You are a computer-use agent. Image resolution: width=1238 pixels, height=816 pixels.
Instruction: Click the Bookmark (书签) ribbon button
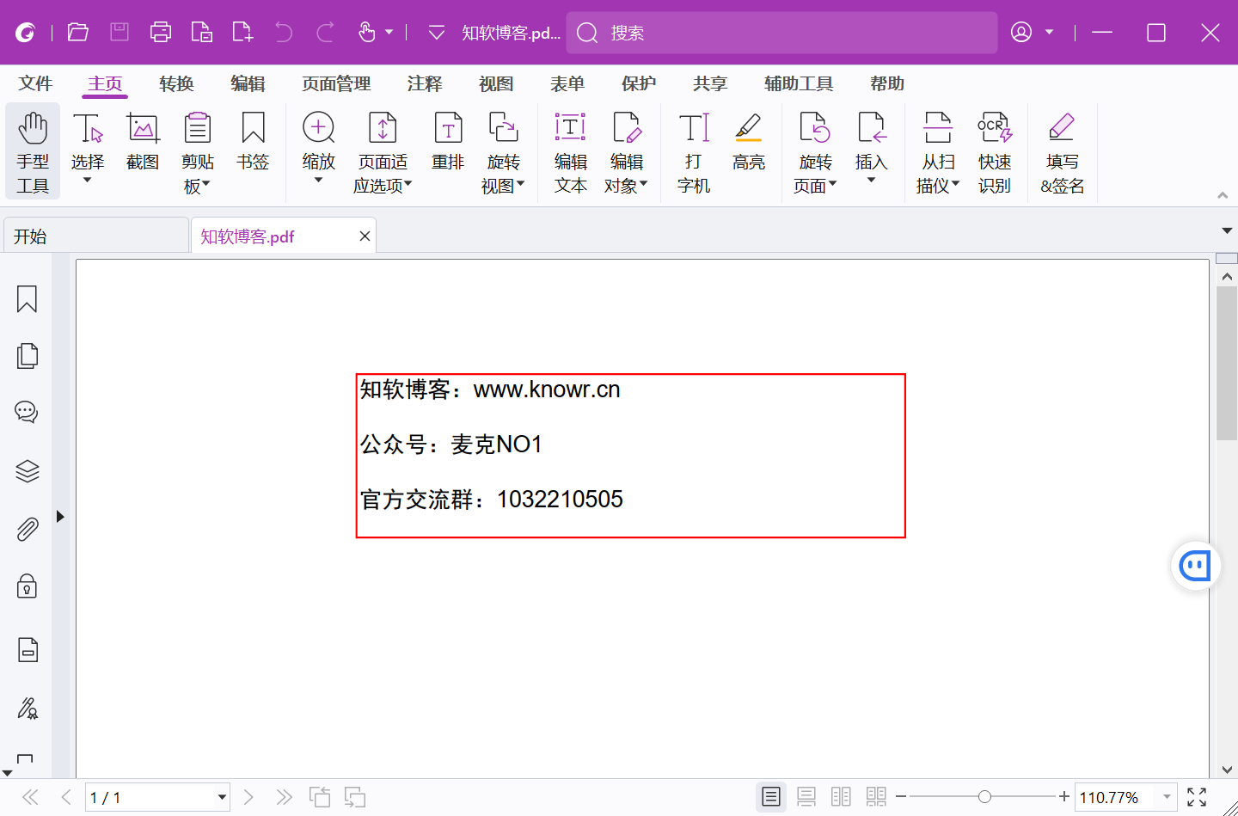[253, 142]
